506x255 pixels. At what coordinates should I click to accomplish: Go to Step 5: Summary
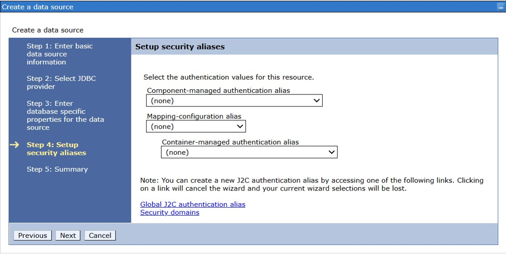tap(57, 169)
